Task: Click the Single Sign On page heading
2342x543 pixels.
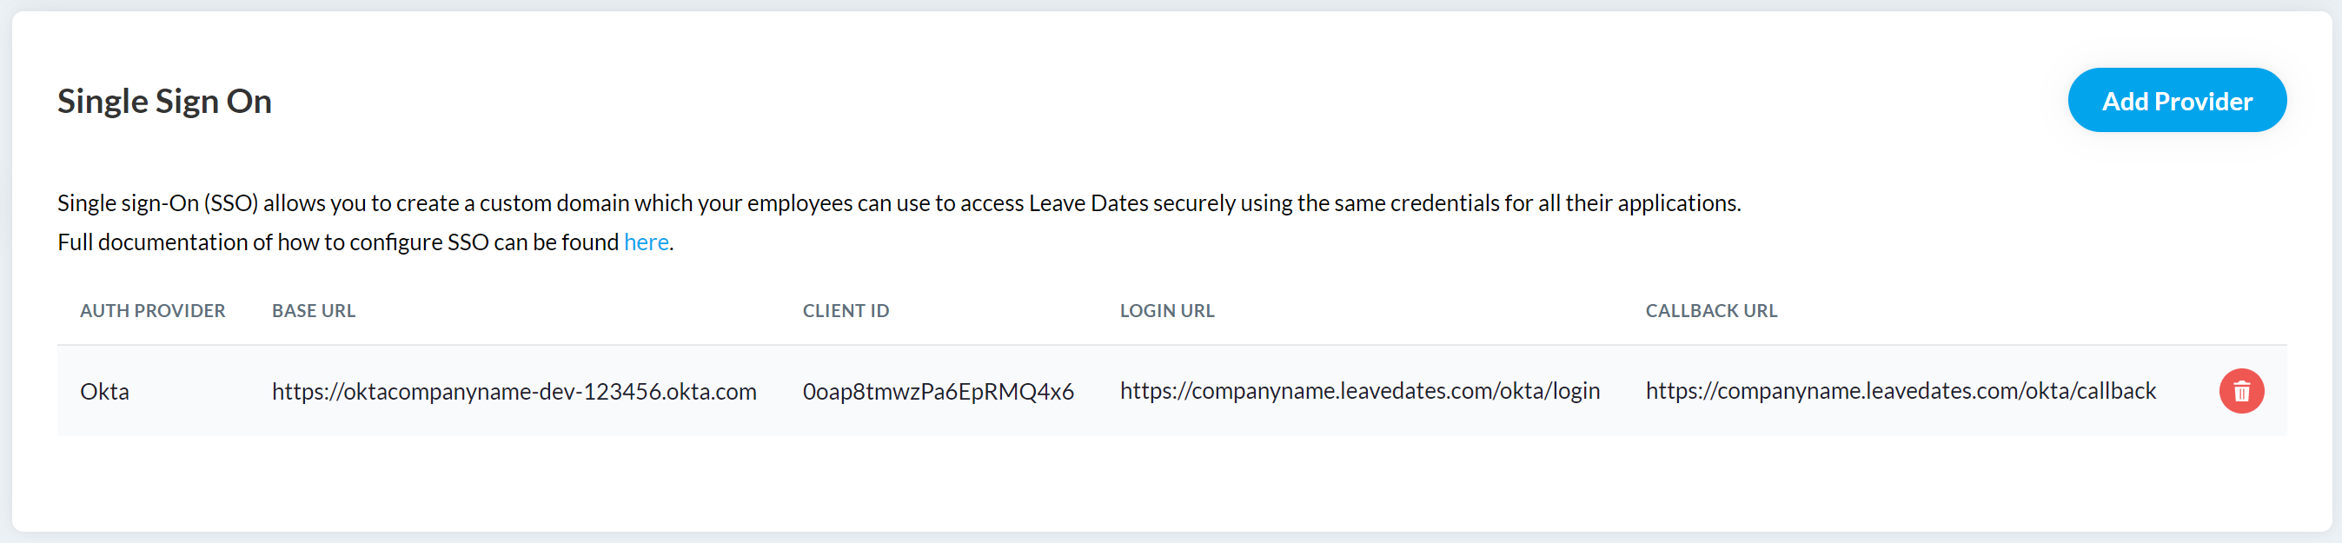Action: [164, 101]
